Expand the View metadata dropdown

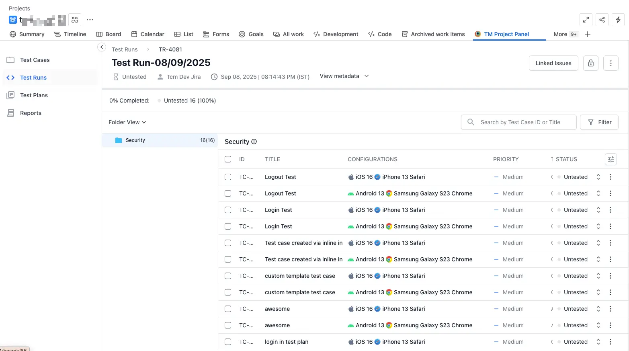coord(344,76)
